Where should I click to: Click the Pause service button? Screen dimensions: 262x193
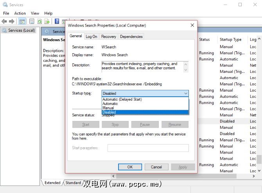[x=145, y=124]
